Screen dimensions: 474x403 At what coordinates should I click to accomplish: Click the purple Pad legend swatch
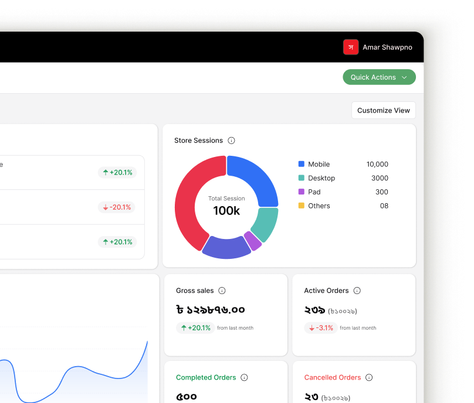[x=301, y=192]
